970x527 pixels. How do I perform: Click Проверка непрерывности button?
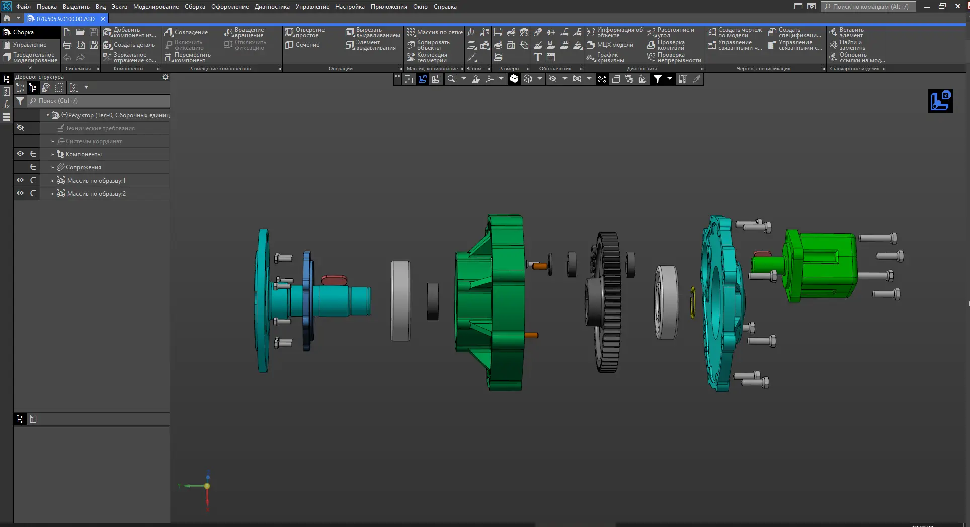pyautogui.click(x=674, y=57)
